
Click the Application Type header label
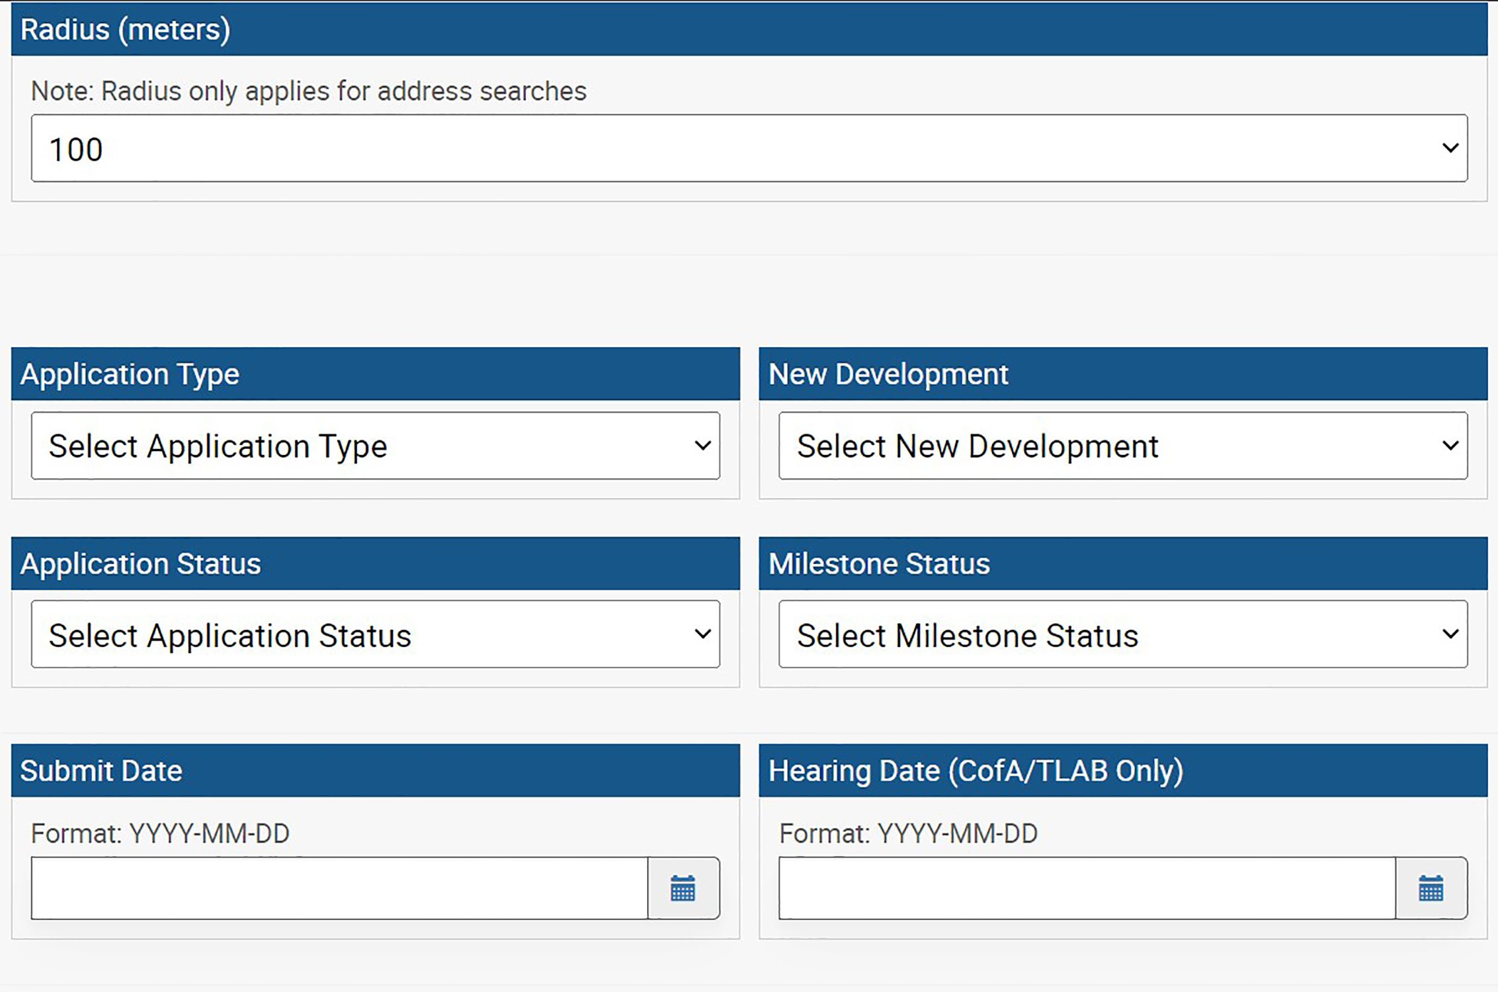130,374
